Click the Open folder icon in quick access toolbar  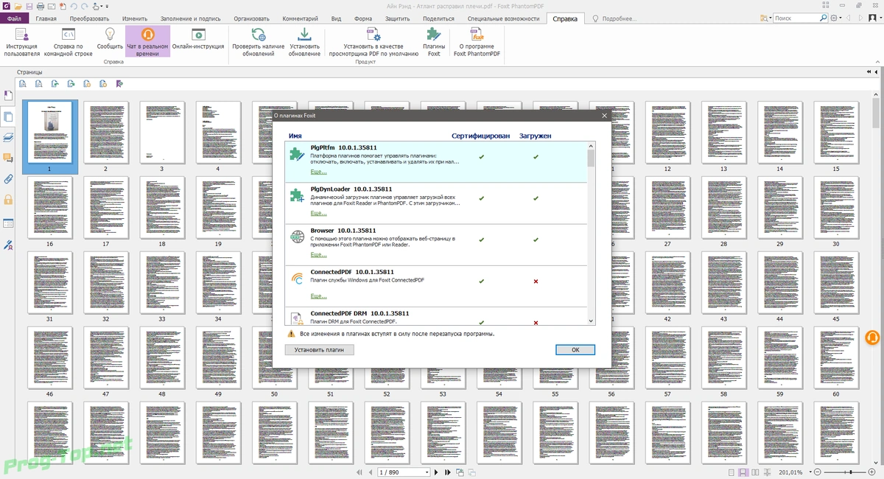(x=18, y=6)
